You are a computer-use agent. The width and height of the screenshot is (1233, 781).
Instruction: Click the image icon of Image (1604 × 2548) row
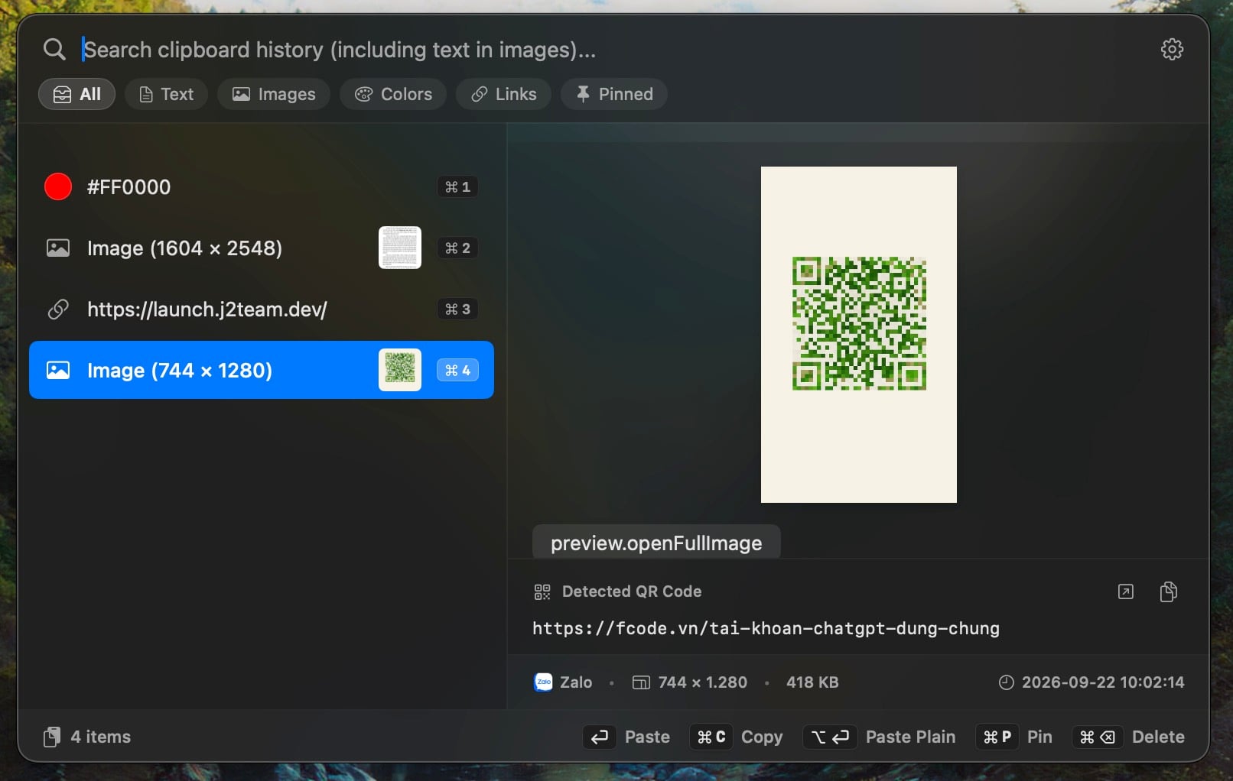click(x=58, y=248)
